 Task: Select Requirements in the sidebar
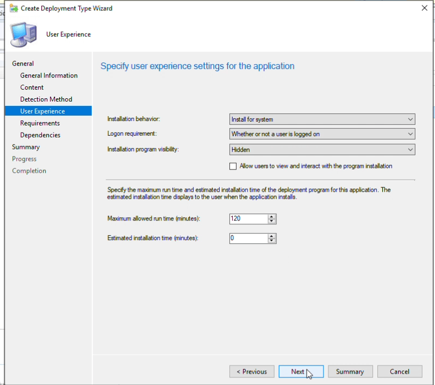40,123
